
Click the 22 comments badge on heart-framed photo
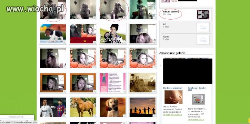click(94, 67)
